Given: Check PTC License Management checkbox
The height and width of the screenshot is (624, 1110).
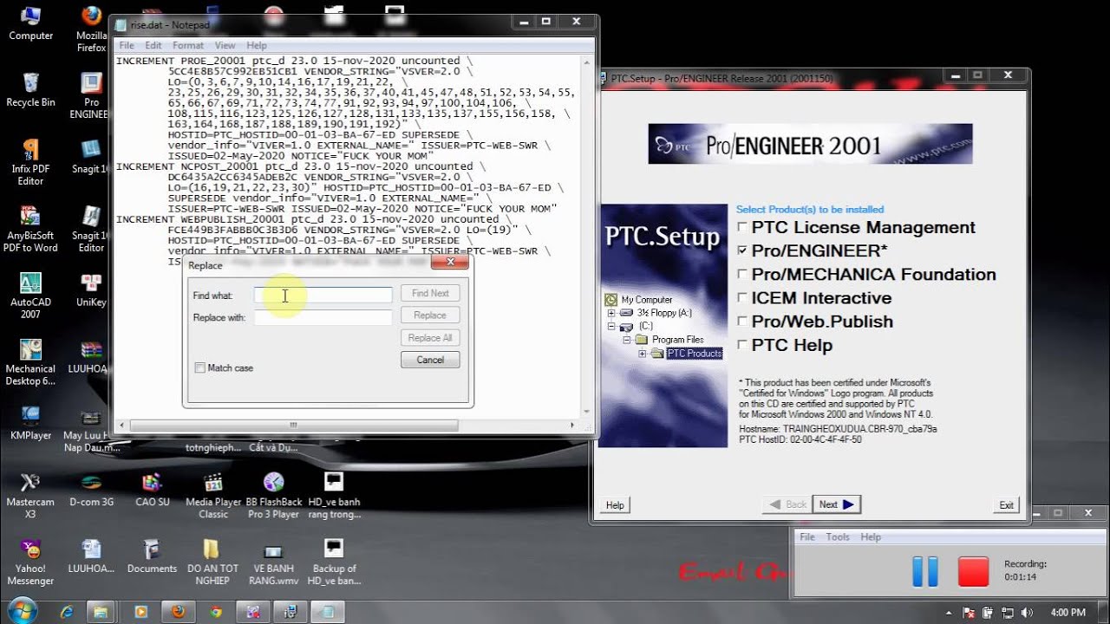Looking at the screenshot, I should point(741,227).
